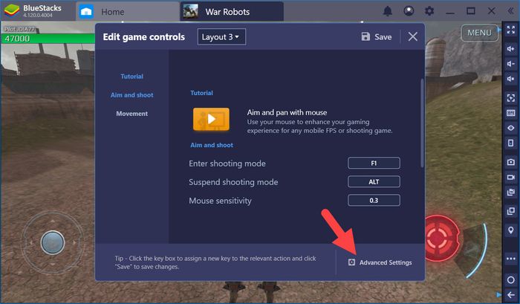Click the War Robots tab game thumbnail

coord(191,11)
